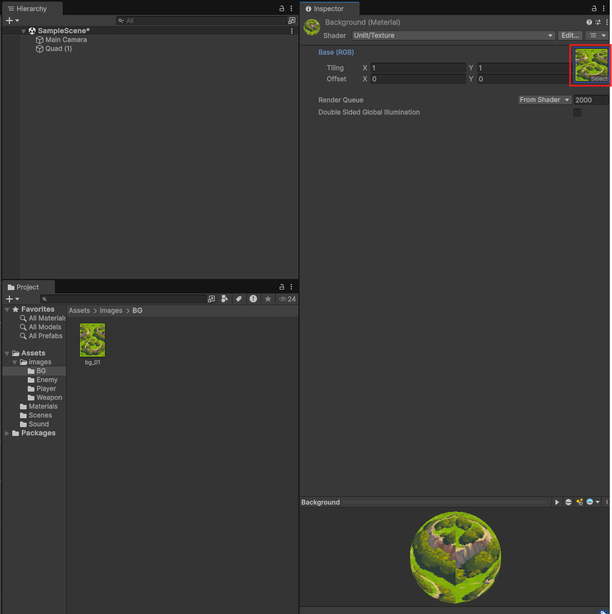
Task: Click the Hierarchy search field
Action: [202, 21]
